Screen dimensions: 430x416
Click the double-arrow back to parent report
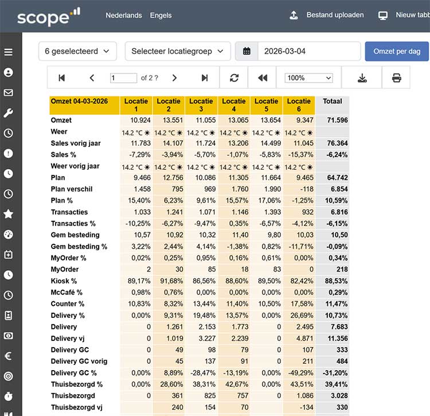(x=263, y=78)
